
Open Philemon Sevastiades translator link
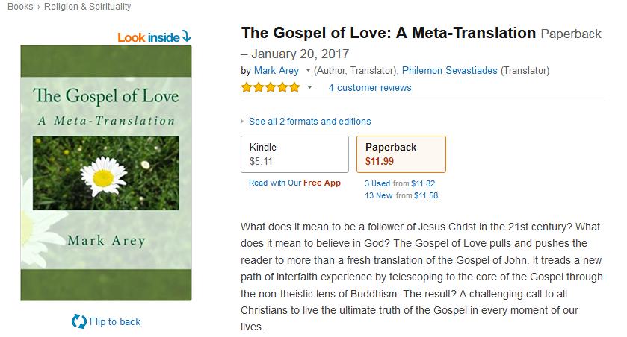tap(449, 71)
